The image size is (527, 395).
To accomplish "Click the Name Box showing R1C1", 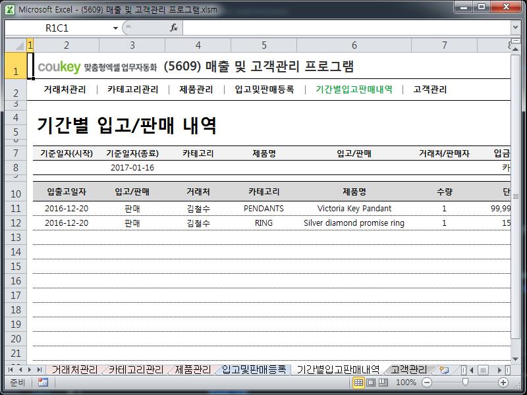I will [57, 28].
